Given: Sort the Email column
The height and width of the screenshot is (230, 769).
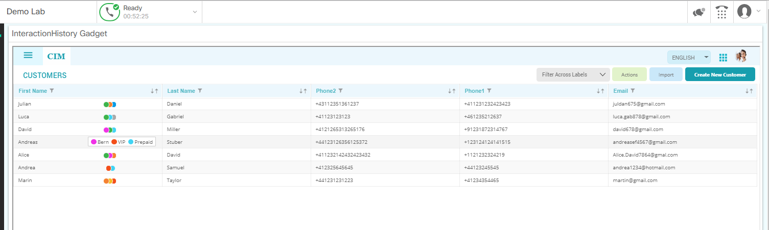Looking at the screenshot, I should pos(749,91).
